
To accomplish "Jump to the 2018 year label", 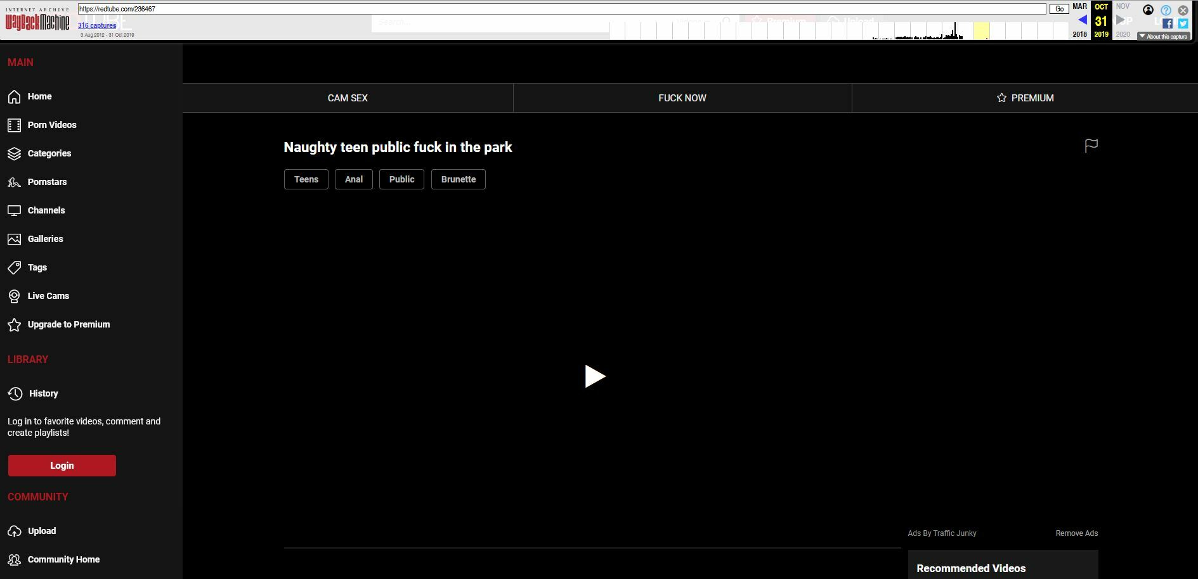I will tap(1079, 35).
